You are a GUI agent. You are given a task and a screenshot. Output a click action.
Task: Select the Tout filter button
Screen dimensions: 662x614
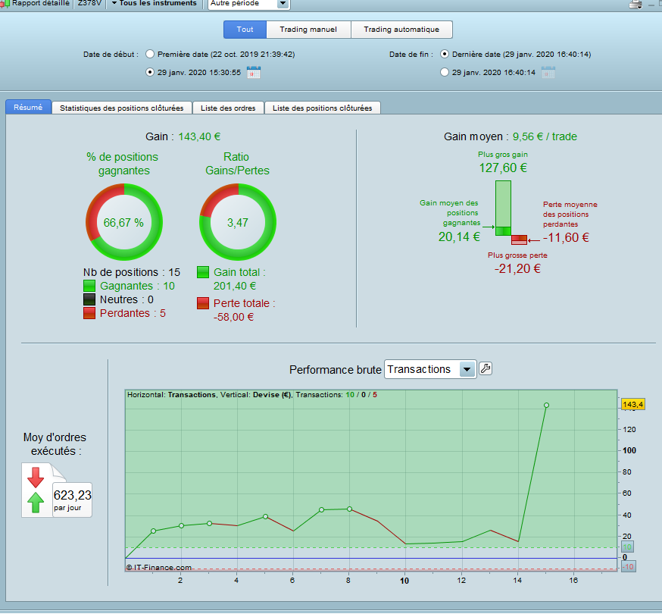point(245,30)
